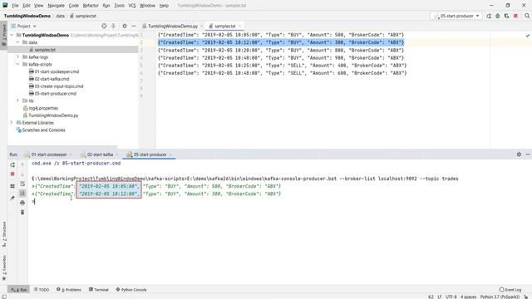532x299 pixels.
Task: Click the green checkmark inspection indicator
Action: click(x=528, y=35)
